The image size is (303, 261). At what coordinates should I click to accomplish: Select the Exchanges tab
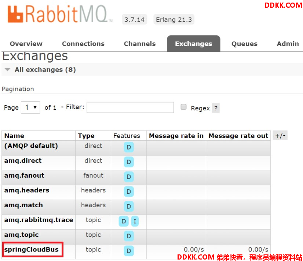click(194, 44)
